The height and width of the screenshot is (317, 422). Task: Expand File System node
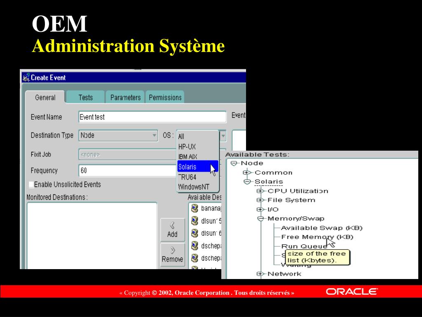tap(260, 200)
